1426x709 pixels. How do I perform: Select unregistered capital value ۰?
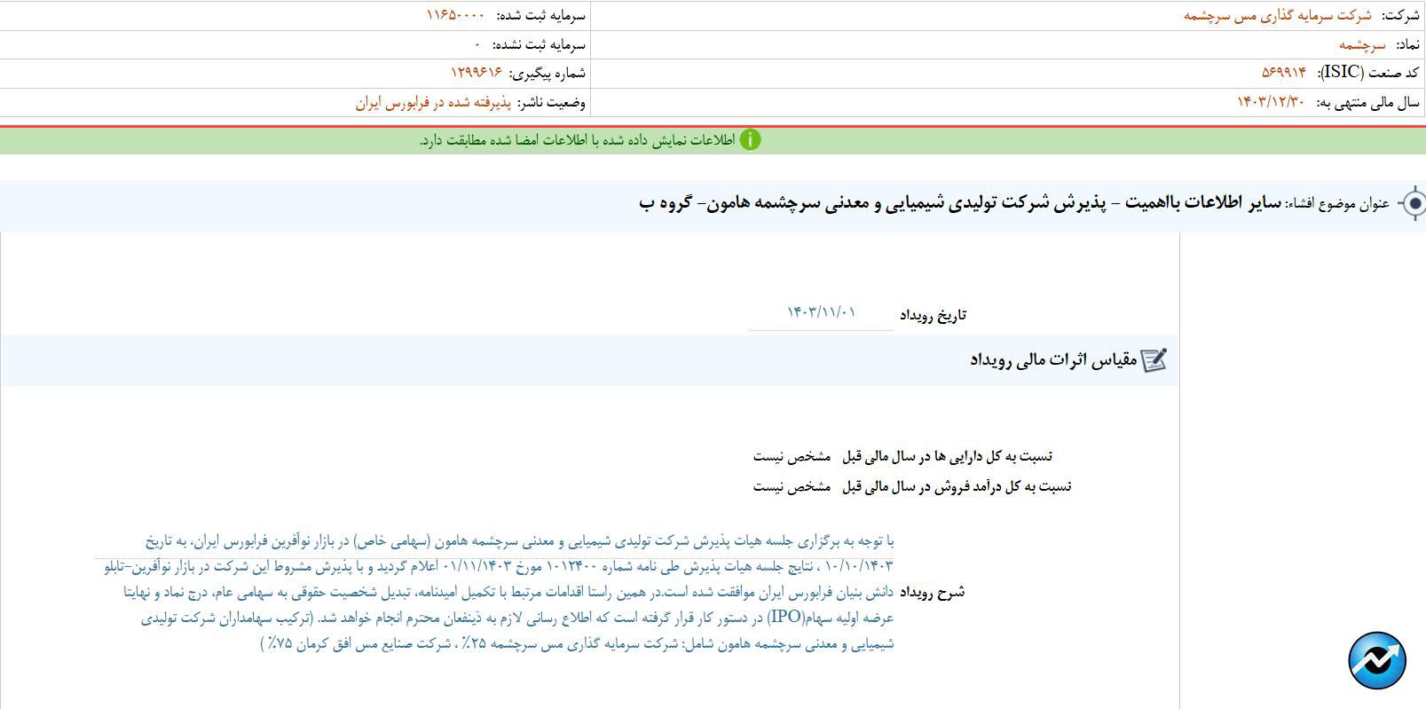(x=477, y=44)
